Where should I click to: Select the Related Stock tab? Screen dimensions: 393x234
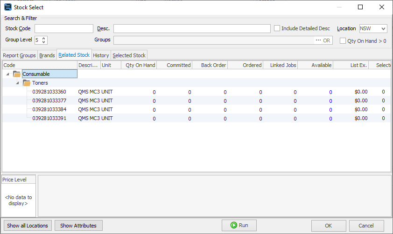click(74, 55)
